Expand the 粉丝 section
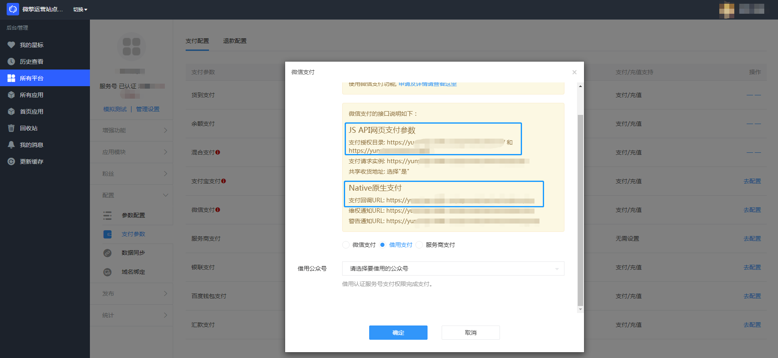This screenshot has width=778, height=358. 132,174
